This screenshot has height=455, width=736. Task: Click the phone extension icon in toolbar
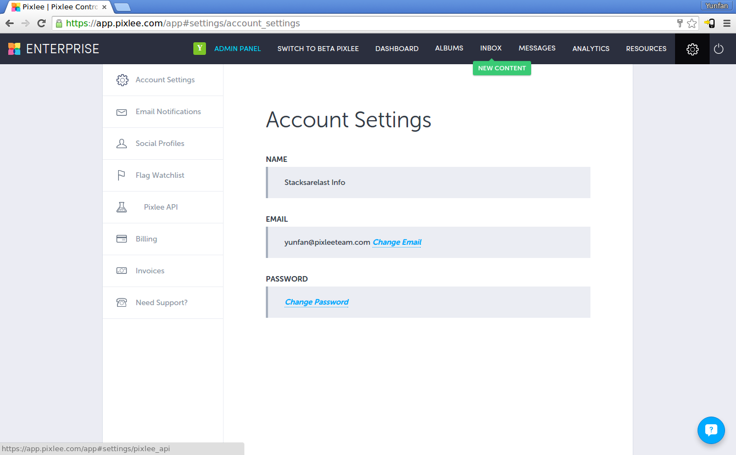[710, 23]
